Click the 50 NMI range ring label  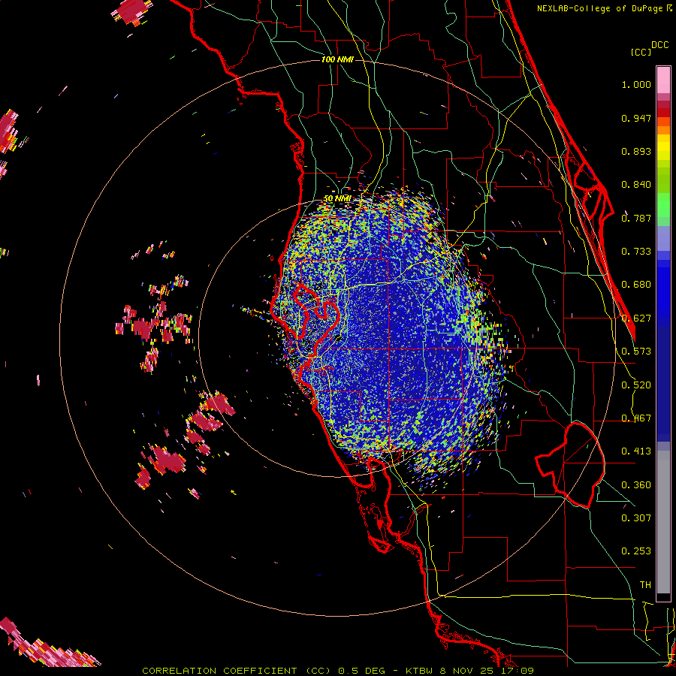337,198
